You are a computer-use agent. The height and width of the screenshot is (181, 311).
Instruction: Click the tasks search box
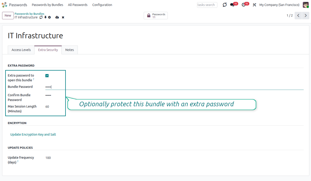click(207, 5)
